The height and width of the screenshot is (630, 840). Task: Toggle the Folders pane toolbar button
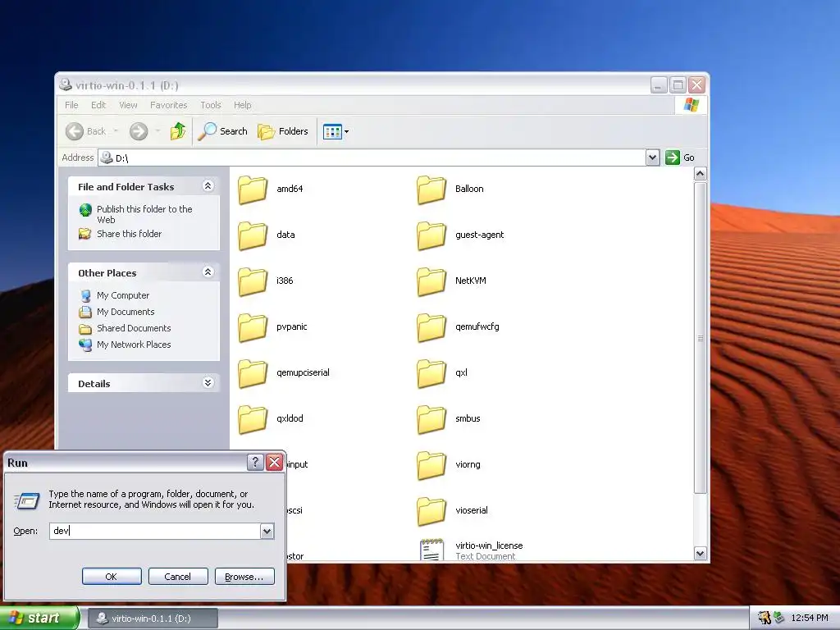pos(283,131)
